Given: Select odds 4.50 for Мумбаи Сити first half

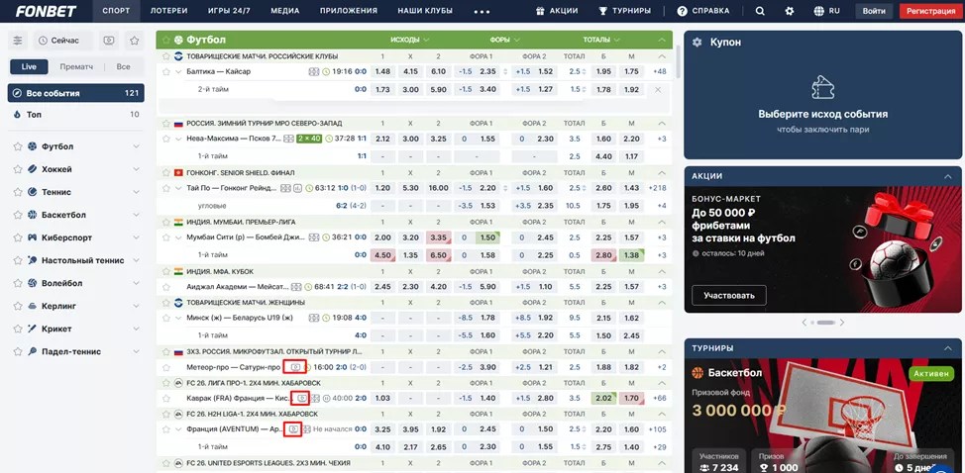Looking at the screenshot, I should click(383, 254).
